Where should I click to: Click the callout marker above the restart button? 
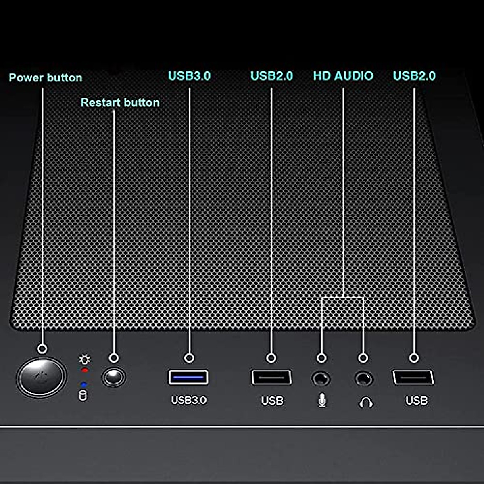pos(114,358)
